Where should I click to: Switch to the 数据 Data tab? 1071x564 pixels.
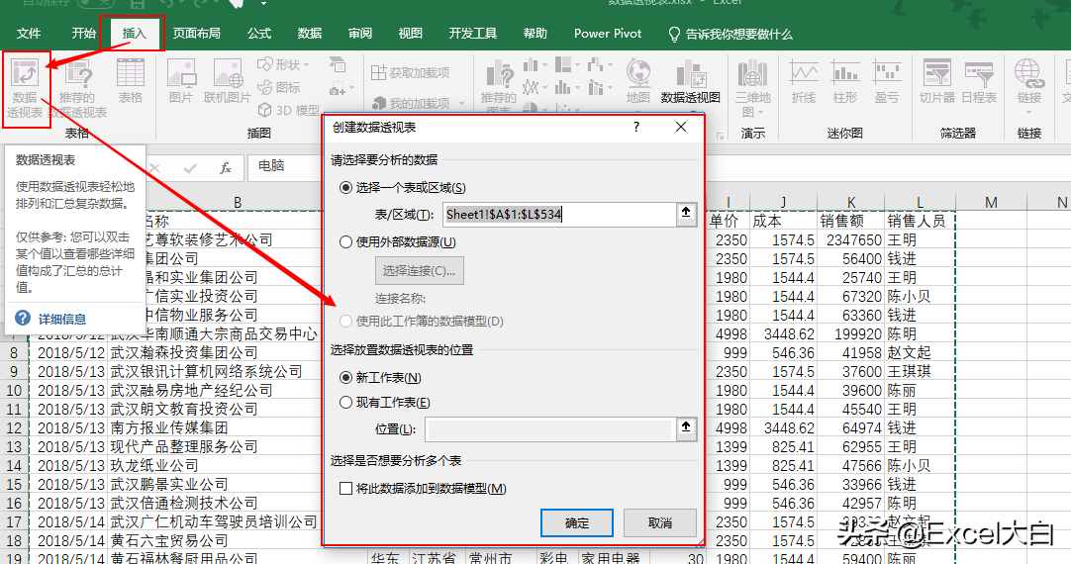coord(310,34)
